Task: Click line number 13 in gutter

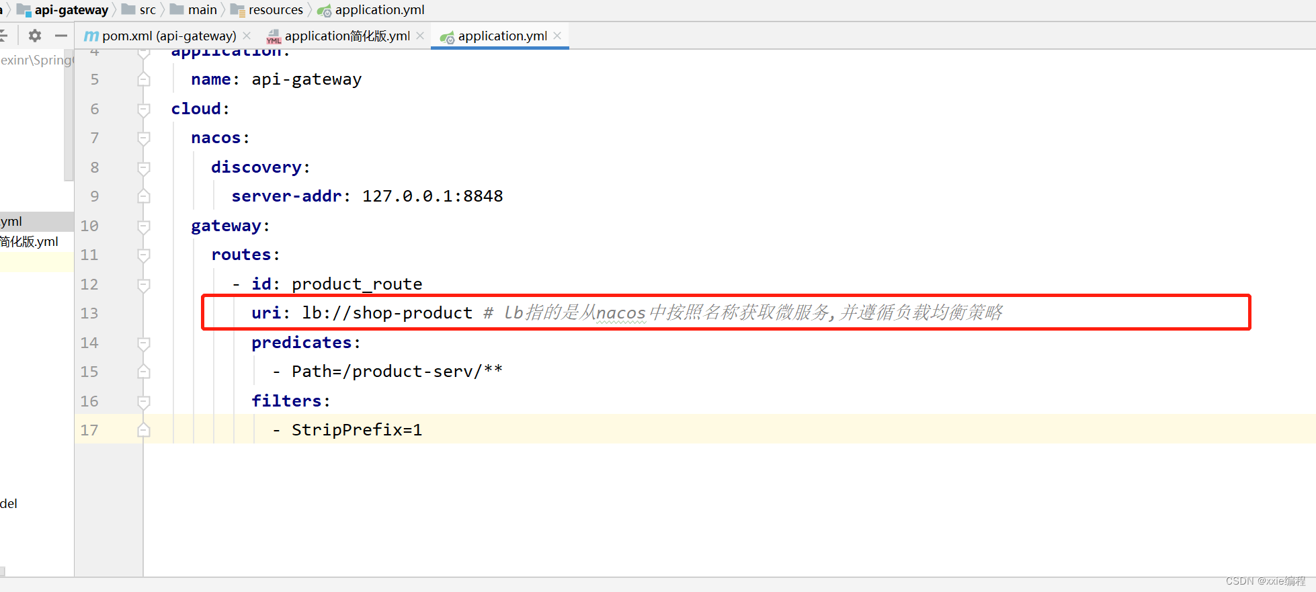Action: coord(89,313)
